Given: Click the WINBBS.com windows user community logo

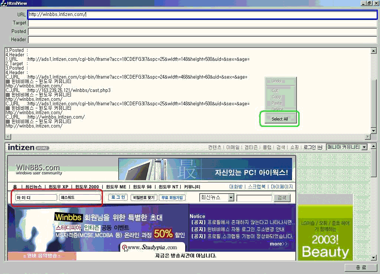Looking at the screenshot, I should [39, 169].
